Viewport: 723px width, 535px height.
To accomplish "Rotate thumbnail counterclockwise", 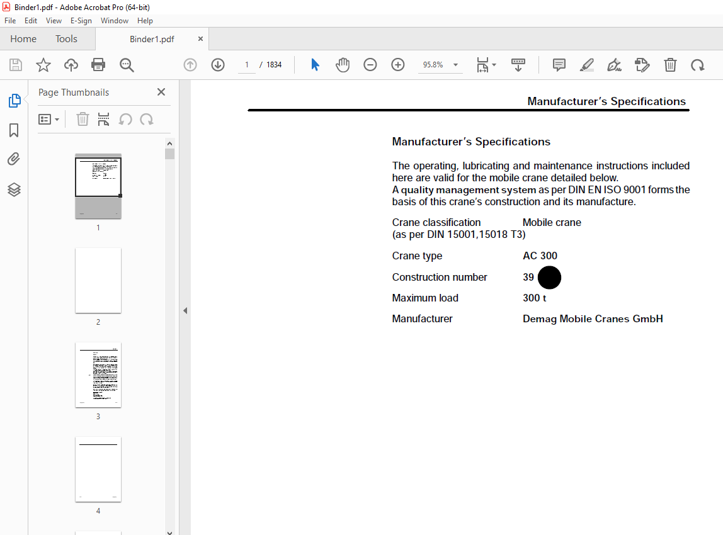I will pos(125,120).
